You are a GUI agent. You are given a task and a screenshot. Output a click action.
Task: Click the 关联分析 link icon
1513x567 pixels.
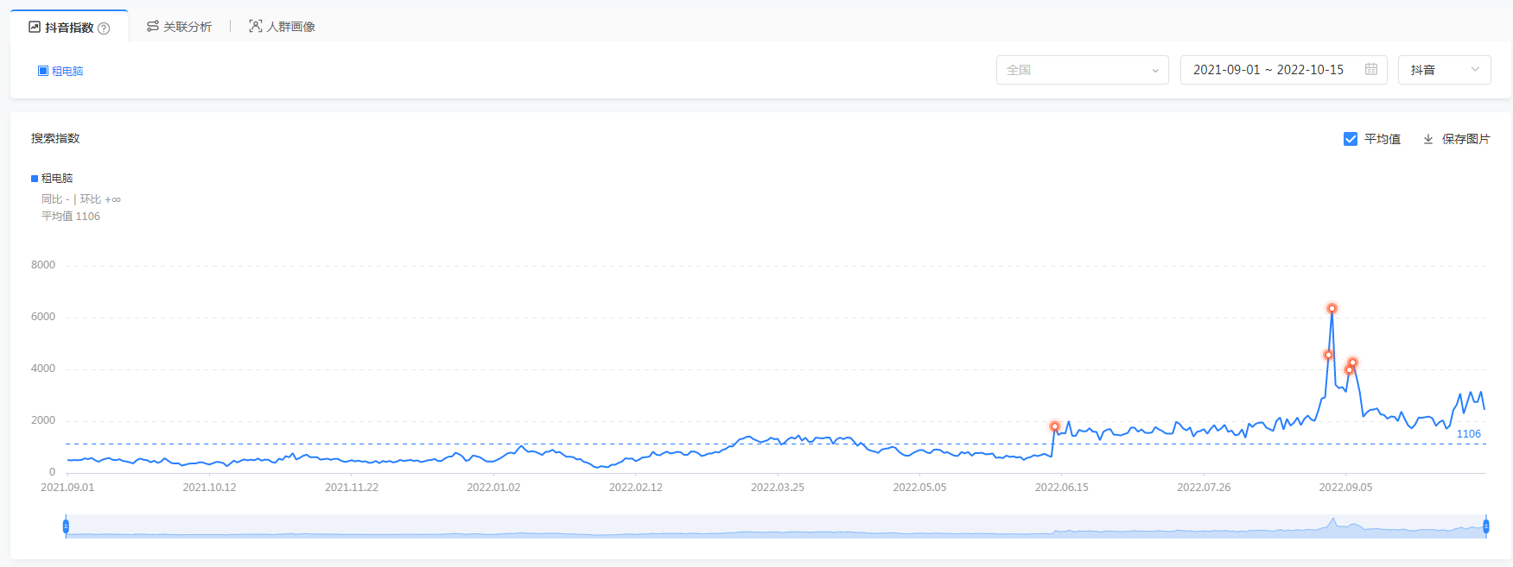coord(153,27)
